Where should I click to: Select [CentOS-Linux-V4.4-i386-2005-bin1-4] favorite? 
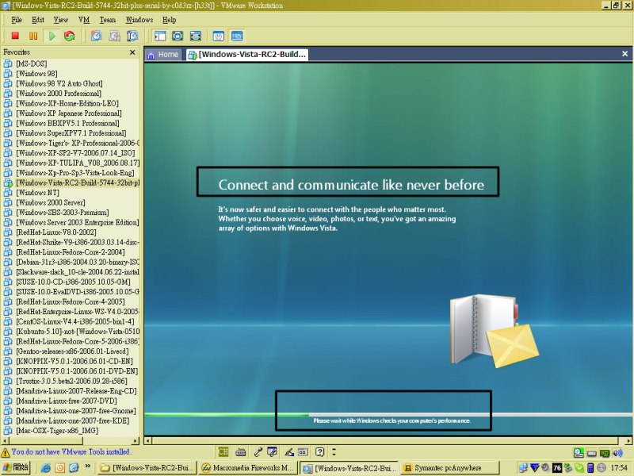click(74, 321)
